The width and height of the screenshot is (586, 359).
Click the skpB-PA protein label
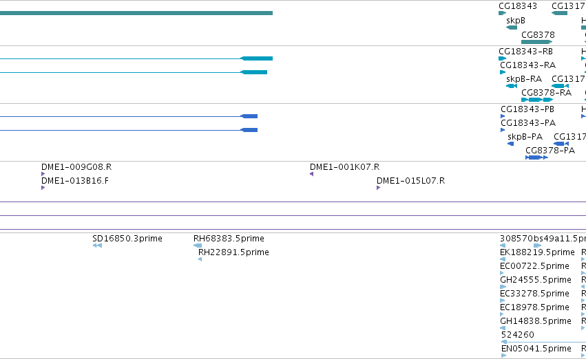pos(525,137)
